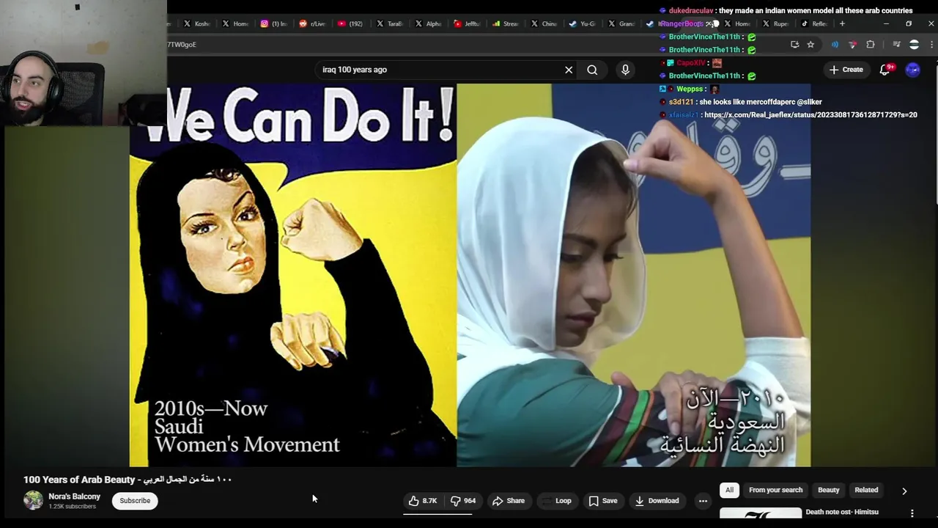Switch to the Instagram browser tab
The image size is (938, 528).
274,23
